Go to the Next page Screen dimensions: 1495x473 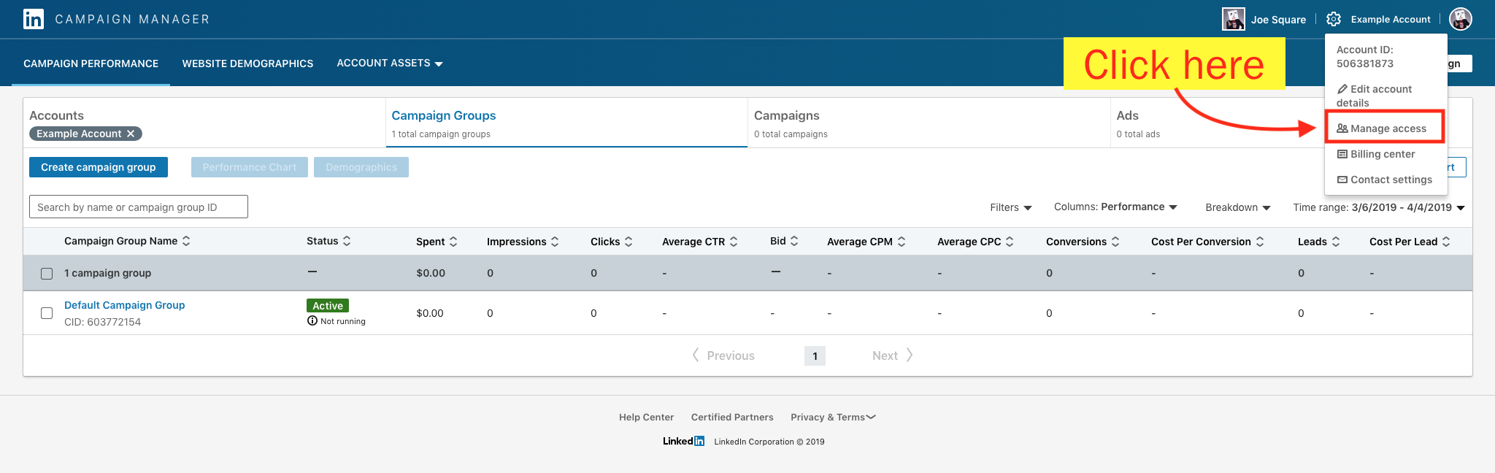892,355
